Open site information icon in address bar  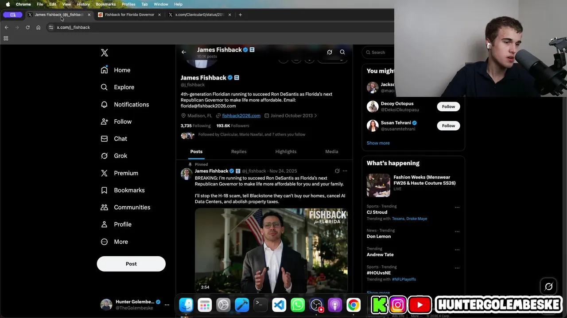pyautogui.click(x=51, y=27)
